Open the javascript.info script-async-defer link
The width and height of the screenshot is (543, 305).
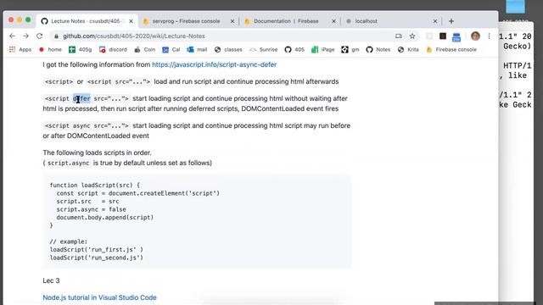click(x=214, y=64)
